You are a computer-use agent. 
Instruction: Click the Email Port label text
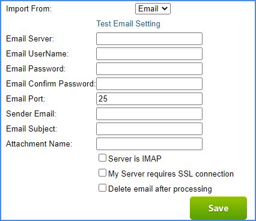click(x=25, y=98)
